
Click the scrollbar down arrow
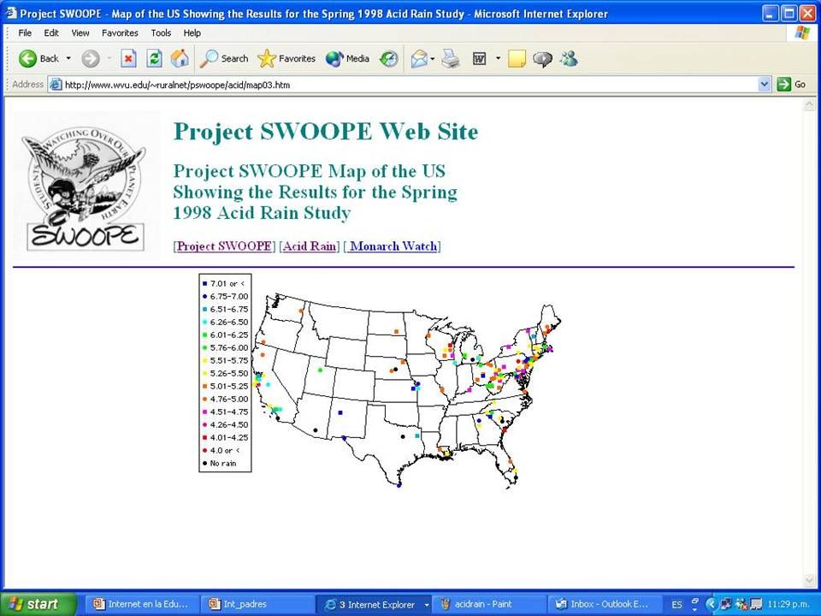click(x=808, y=580)
